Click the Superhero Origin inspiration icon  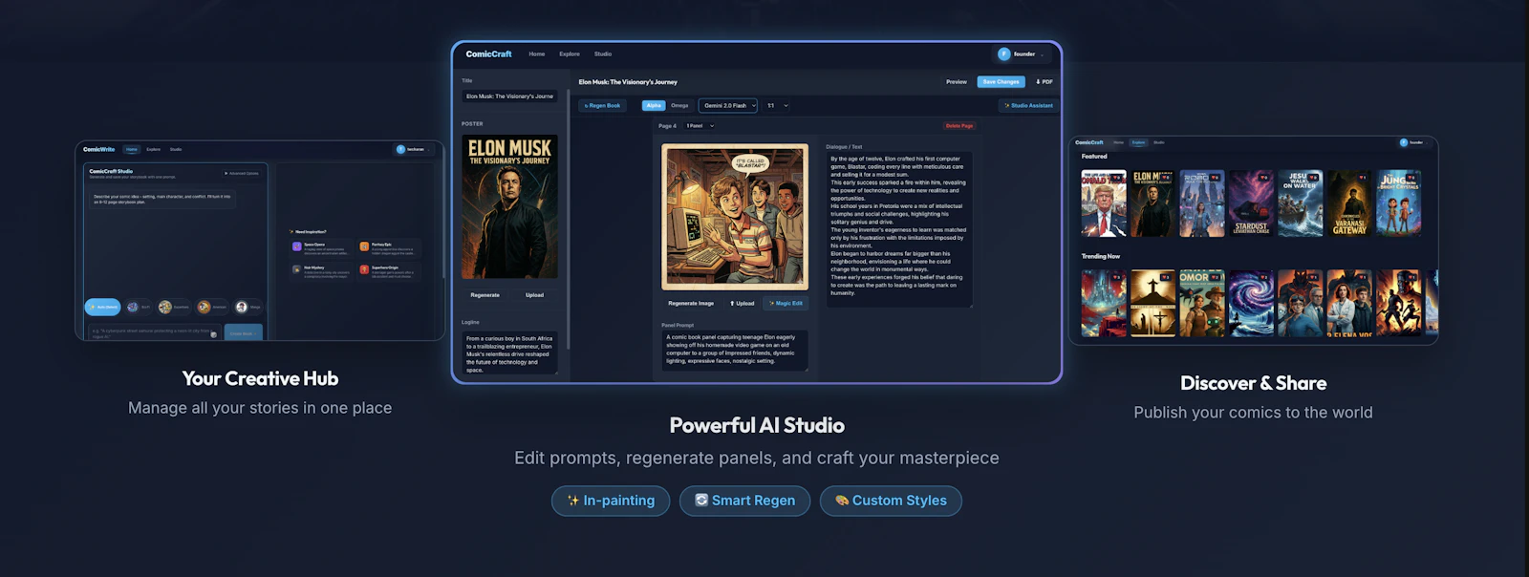[x=364, y=269]
